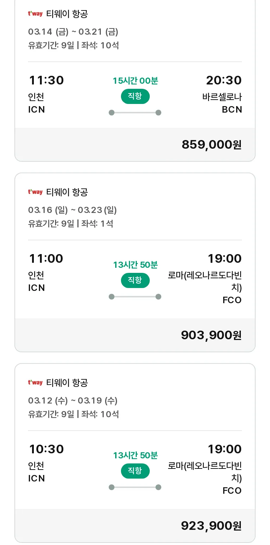270x545 pixels.
Task: Select the 923,900원 fare
Action: (x=211, y=526)
